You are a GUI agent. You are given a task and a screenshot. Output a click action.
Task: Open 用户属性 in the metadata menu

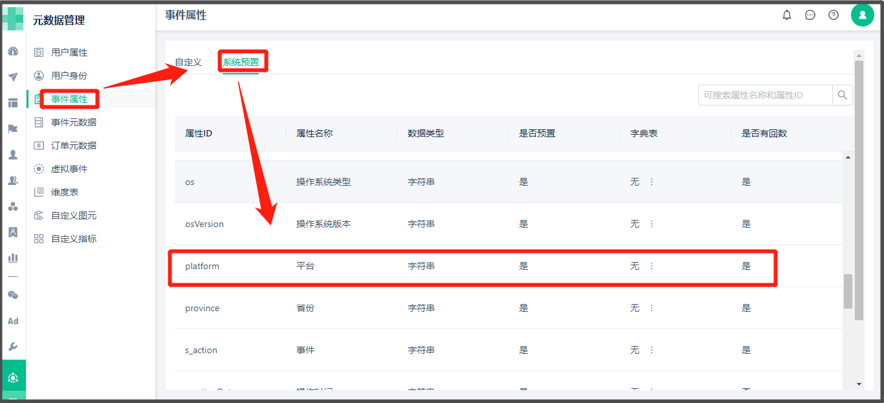pos(69,52)
